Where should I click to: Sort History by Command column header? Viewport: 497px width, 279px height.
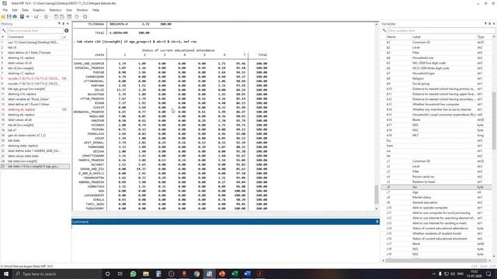pos(33,37)
